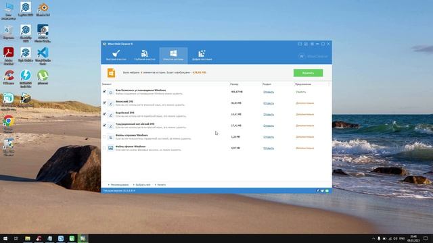Image resolution: width=433 pixels, height=243 pixels.
Task: Click the Windows installer cache row icon
Action: [110, 92]
